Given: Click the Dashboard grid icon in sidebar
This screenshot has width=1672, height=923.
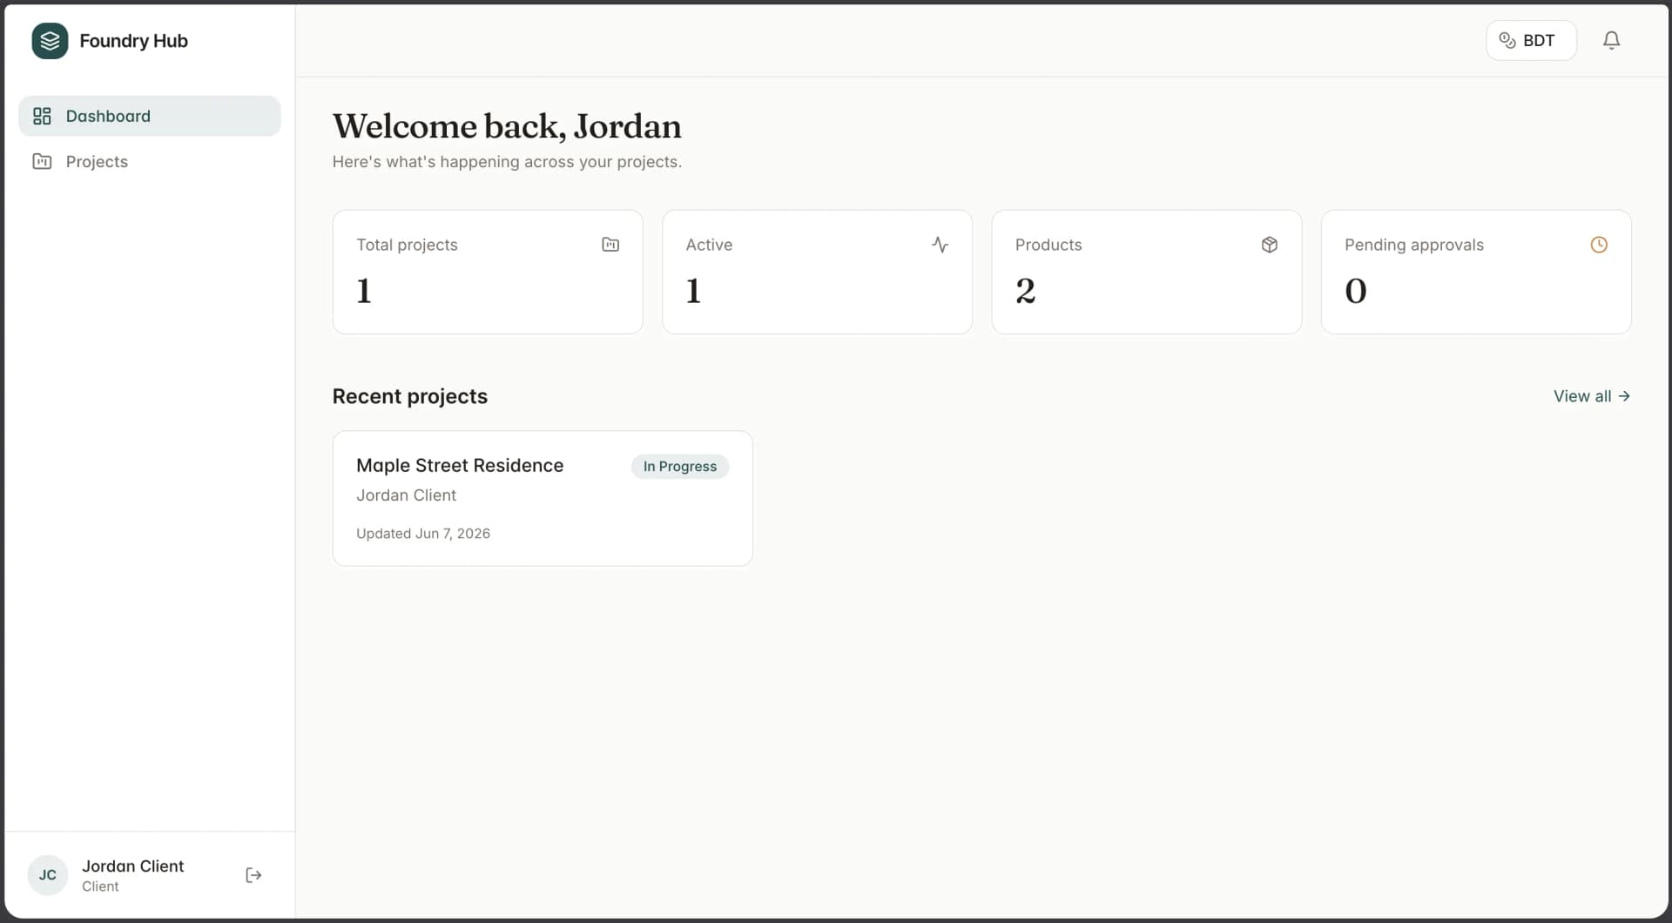Looking at the screenshot, I should [x=42, y=116].
